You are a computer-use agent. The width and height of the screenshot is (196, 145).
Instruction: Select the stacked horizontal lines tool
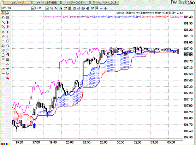pos(8,60)
